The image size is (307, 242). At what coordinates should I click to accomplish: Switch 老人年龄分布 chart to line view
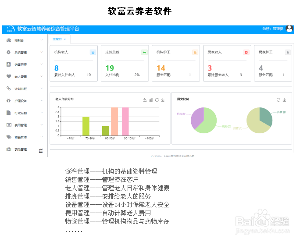click(145, 100)
